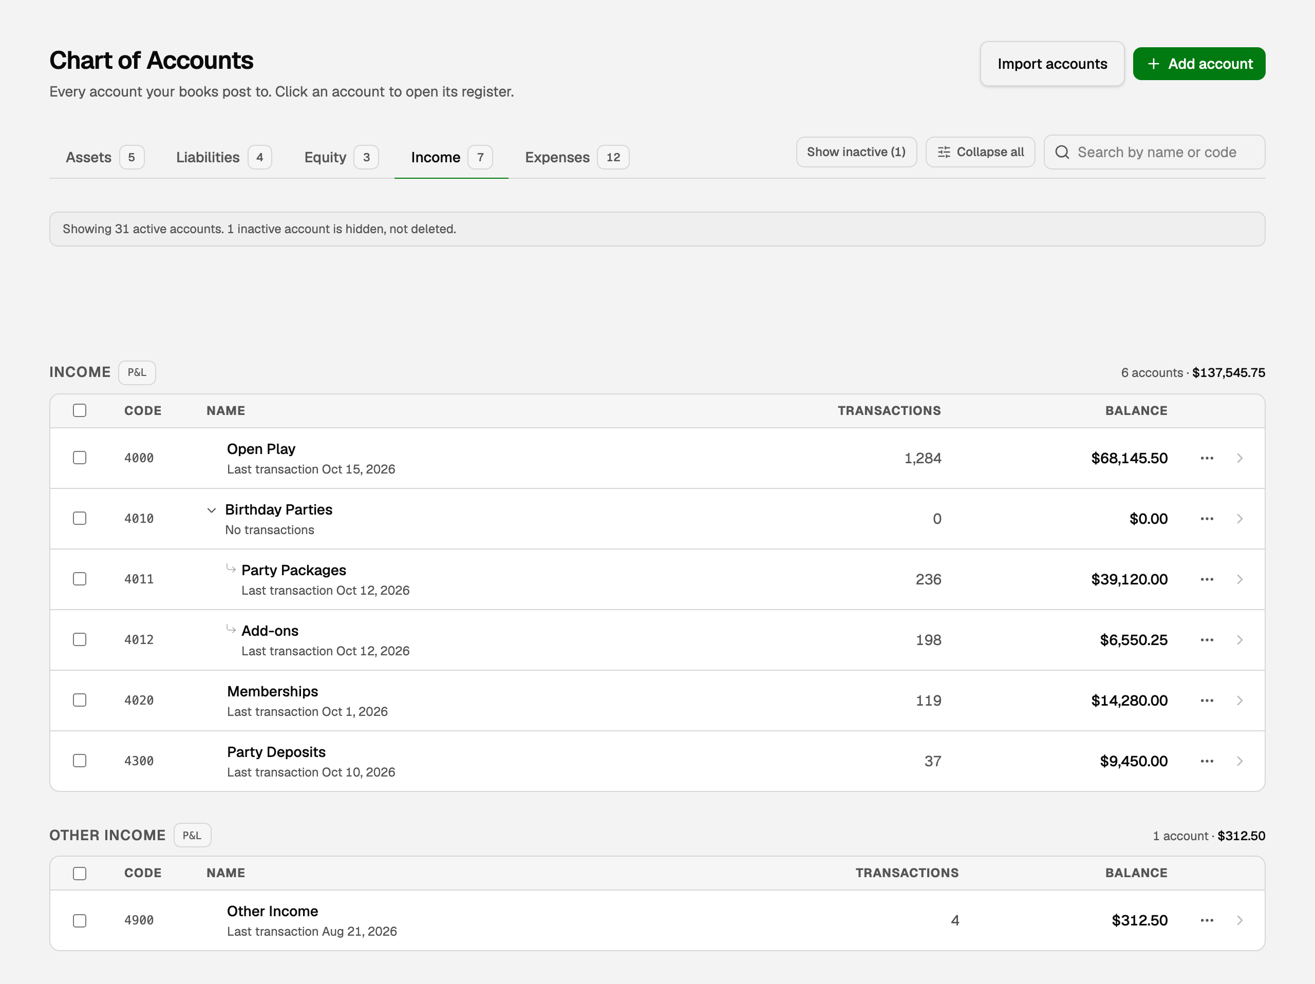Click Collapse all button
This screenshot has height=984, width=1315.
pos(980,152)
